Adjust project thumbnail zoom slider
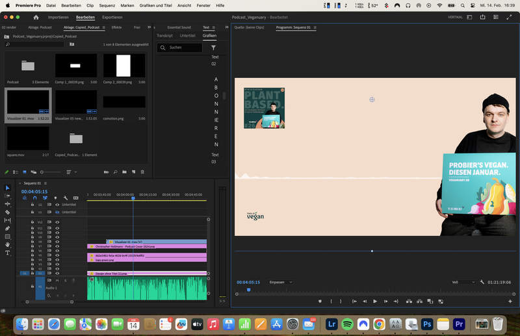 click(x=51, y=172)
